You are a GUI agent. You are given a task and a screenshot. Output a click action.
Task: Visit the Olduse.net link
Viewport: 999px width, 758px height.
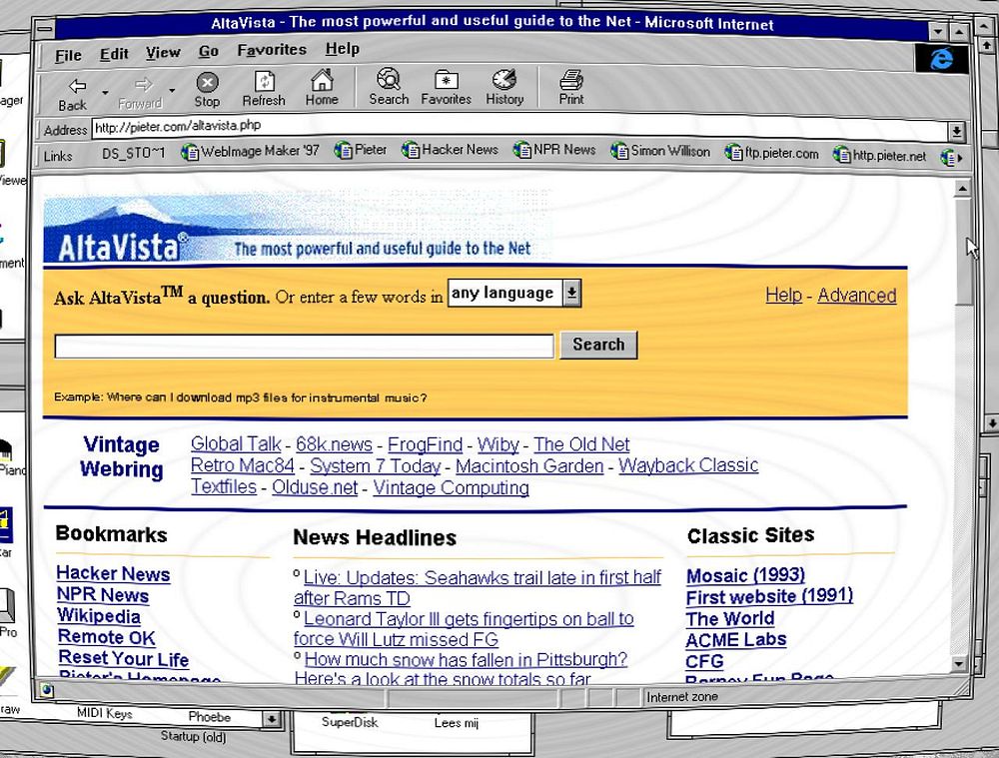pyautogui.click(x=315, y=487)
